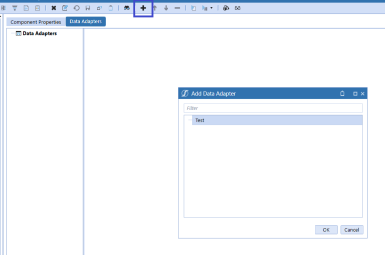This screenshot has height=255, width=385.
Task: Click the binoculars search icon
Action: point(127,8)
